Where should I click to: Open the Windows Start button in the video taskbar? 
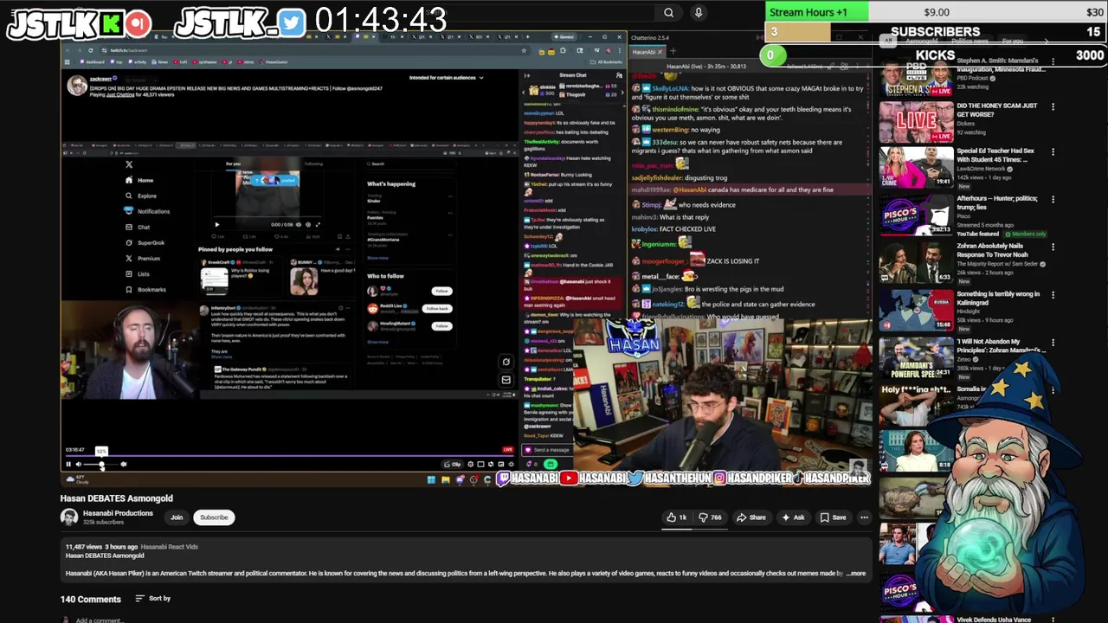[431, 479]
